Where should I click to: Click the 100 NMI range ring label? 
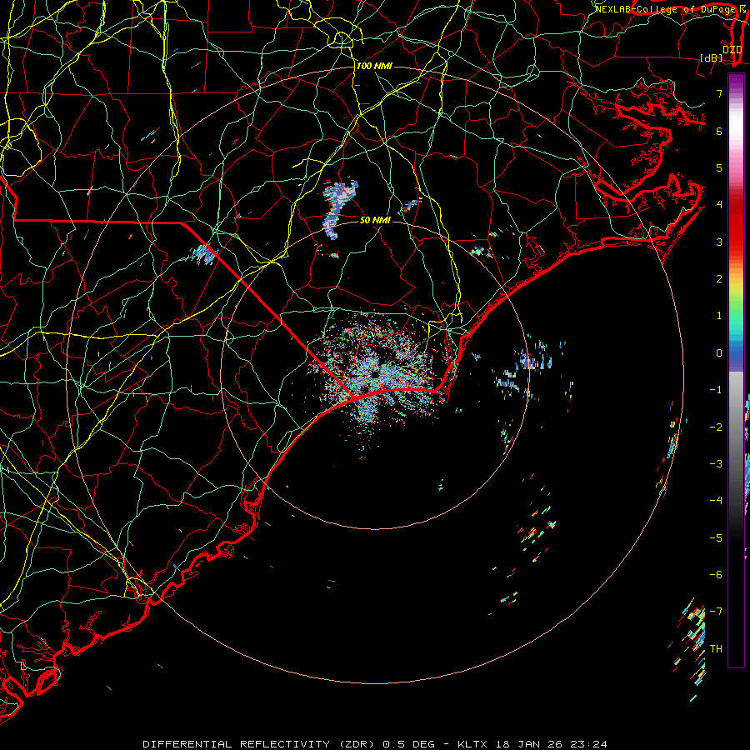point(374,66)
